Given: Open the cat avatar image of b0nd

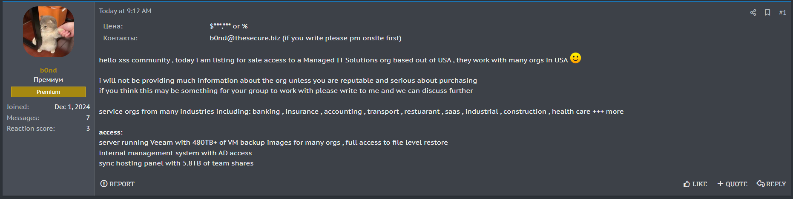Looking at the screenshot, I should [x=48, y=32].
